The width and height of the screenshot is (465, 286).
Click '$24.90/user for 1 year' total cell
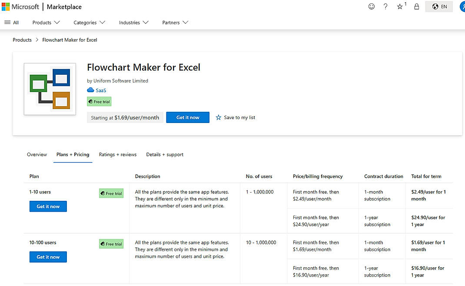[428, 221]
